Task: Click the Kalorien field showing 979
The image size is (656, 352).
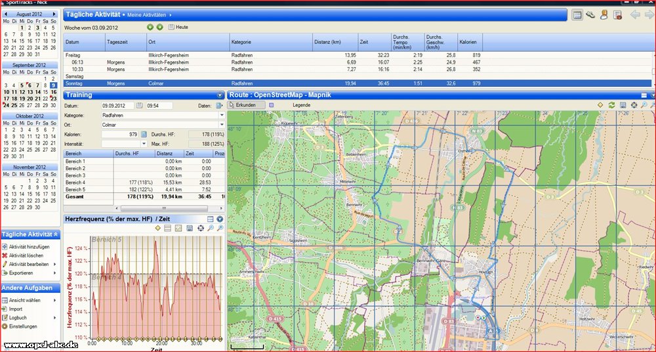Action: [121, 135]
